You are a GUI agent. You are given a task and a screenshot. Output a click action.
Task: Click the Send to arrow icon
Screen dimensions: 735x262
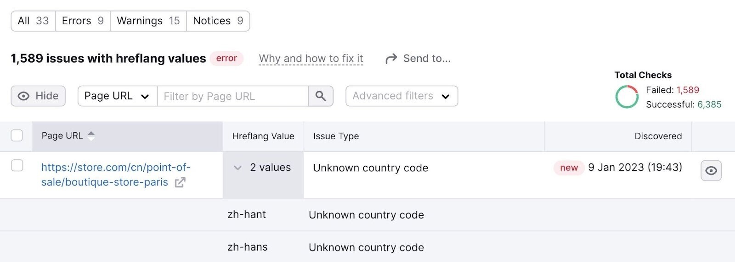click(x=391, y=59)
